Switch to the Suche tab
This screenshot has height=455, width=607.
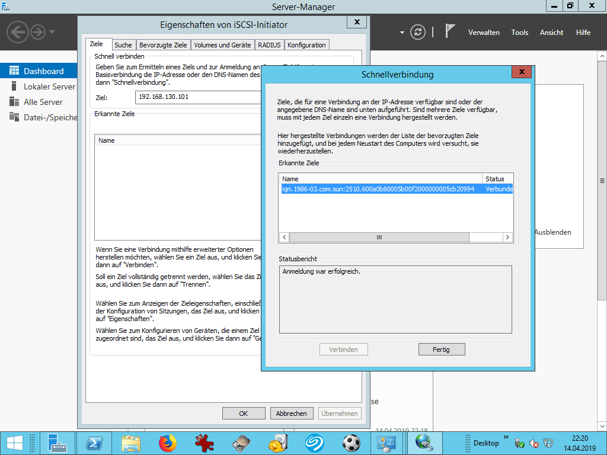pos(123,45)
